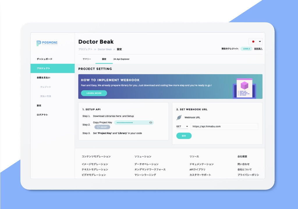Expand the GET method dropdown

point(182,127)
